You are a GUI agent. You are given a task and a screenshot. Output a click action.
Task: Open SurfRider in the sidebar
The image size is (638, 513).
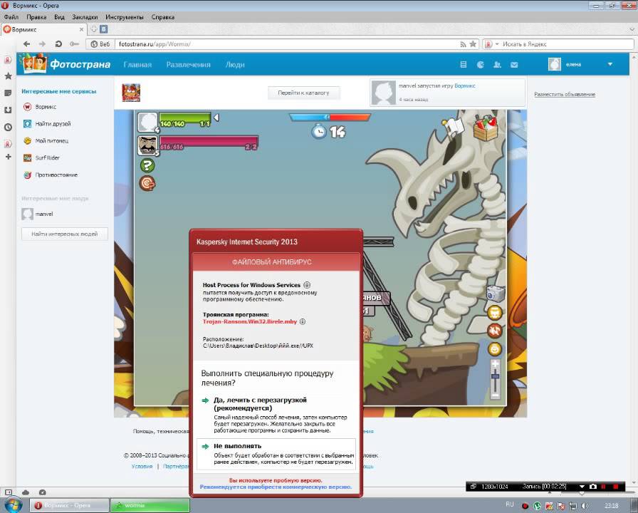click(x=41, y=157)
